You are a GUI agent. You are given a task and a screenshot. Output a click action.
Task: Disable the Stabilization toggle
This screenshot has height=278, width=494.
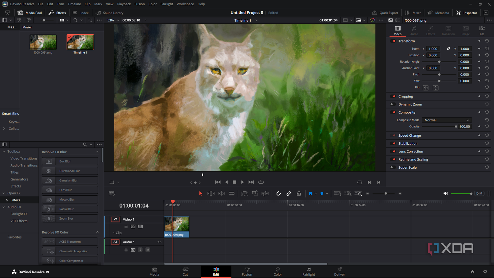pyautogui.click(x=393, y=144)
